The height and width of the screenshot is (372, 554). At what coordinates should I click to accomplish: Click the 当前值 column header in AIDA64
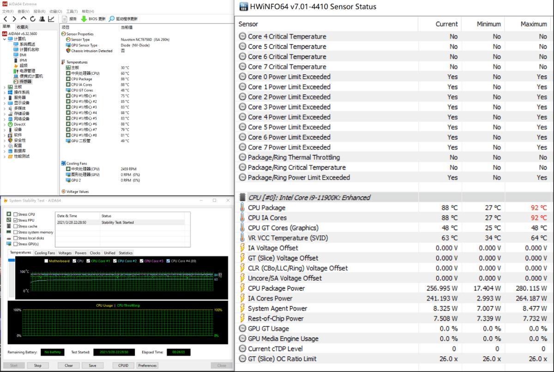pyautogui.click(x=126, y=27)
